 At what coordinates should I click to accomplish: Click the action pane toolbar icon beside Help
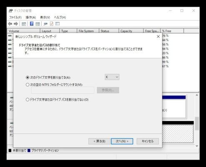coord(38,24)
